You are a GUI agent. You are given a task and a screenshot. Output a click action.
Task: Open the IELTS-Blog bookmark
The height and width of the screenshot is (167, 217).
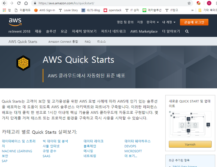(91, 10)
